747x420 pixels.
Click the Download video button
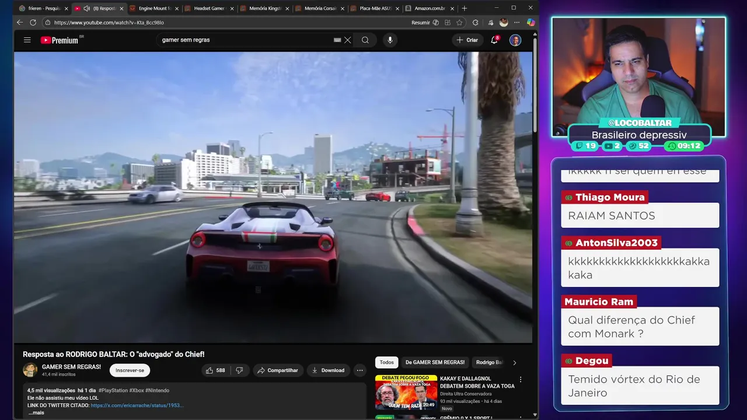327,370
